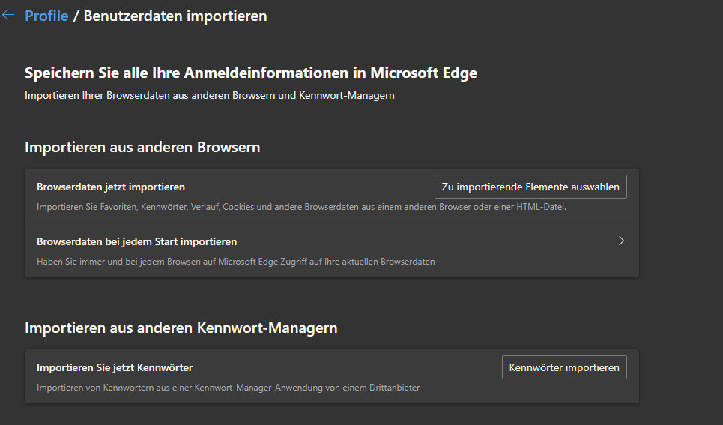Open 'Browserdaten bei jedem Start importieren' row

[x=137, y=242]
